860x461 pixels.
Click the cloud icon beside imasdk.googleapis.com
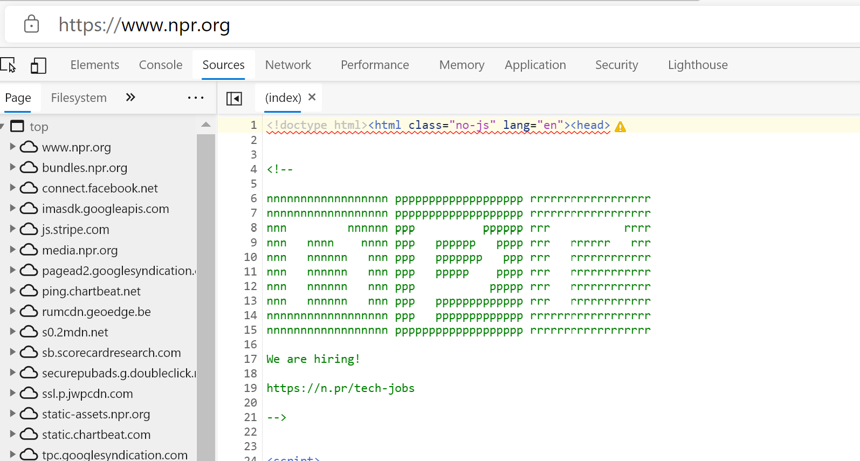tap(29, 209)
